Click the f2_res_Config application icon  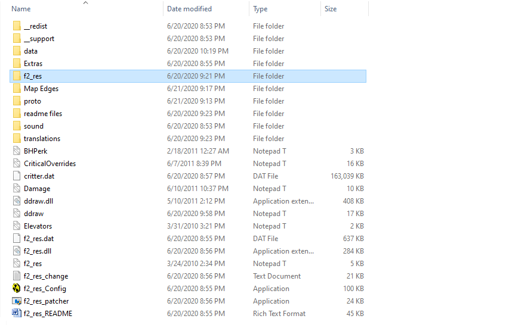(17, 289)
